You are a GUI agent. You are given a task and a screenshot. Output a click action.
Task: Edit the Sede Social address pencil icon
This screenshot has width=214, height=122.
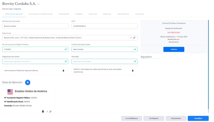131,38
